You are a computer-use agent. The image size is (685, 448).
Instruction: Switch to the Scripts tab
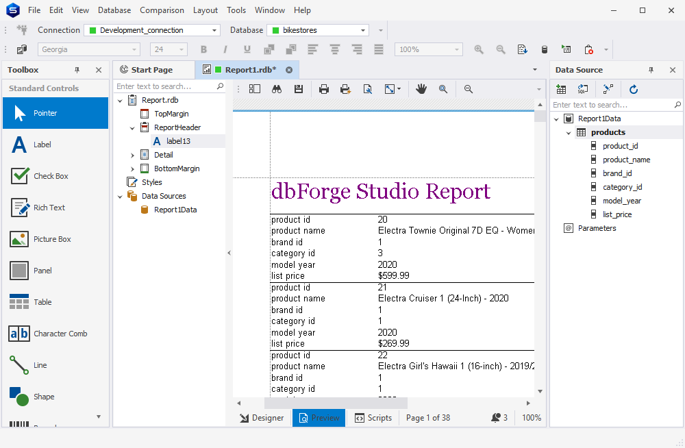(373, 418)
